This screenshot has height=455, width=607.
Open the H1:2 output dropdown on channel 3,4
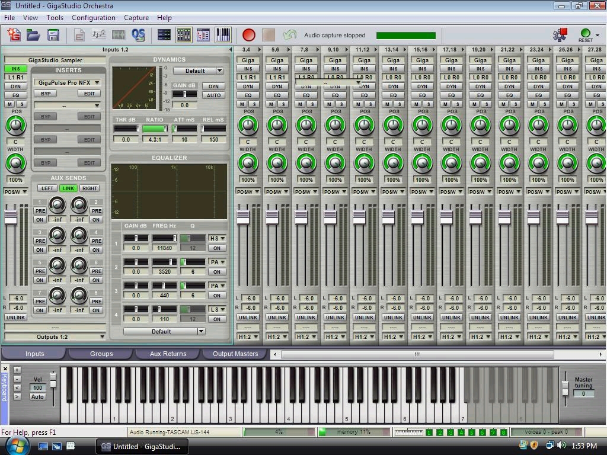248,337
